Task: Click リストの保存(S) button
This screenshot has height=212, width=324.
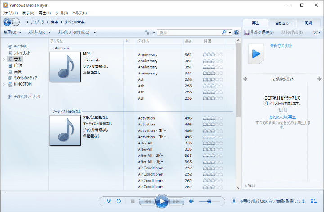Action: click(x=259, y=33)
